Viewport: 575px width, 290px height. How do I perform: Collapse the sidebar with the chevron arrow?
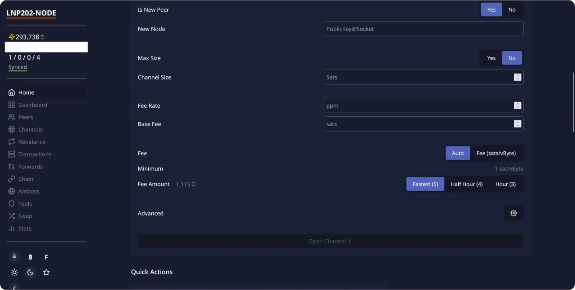click(x=14, y=287)
